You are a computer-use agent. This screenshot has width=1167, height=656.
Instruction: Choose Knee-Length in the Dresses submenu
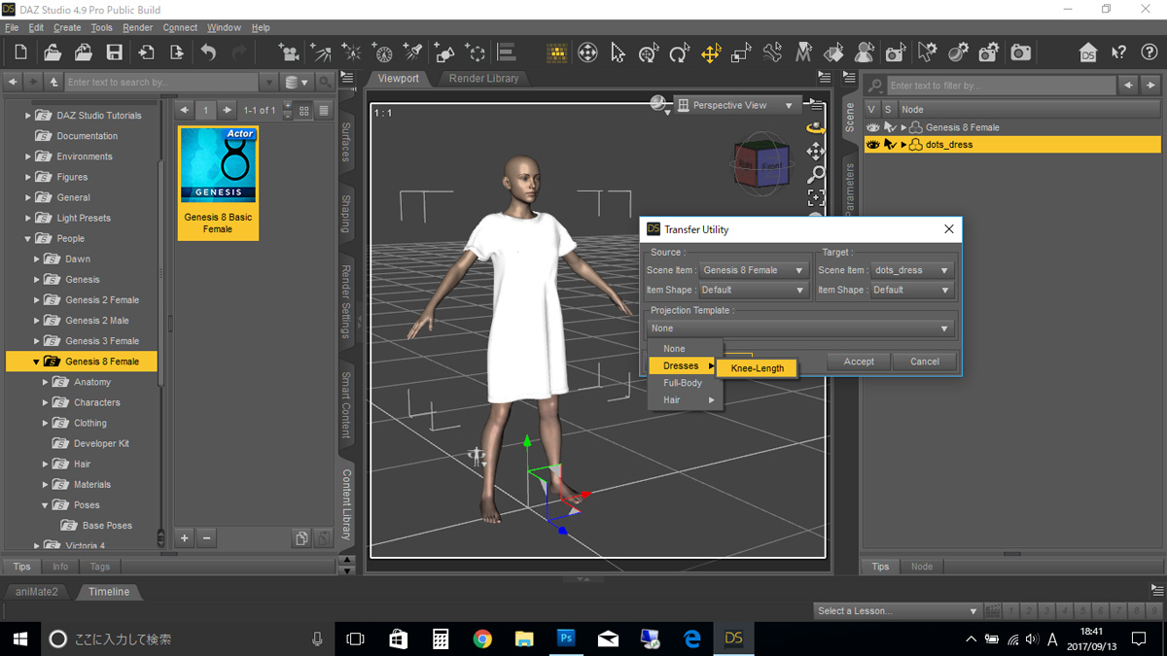click(758, 368)
